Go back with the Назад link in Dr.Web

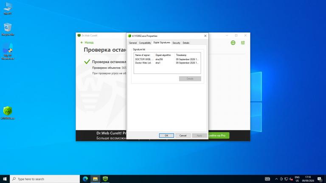point(87,42)
